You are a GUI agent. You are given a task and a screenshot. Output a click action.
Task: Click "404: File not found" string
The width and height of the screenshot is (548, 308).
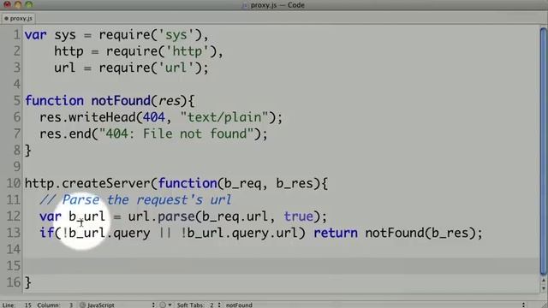176,133
